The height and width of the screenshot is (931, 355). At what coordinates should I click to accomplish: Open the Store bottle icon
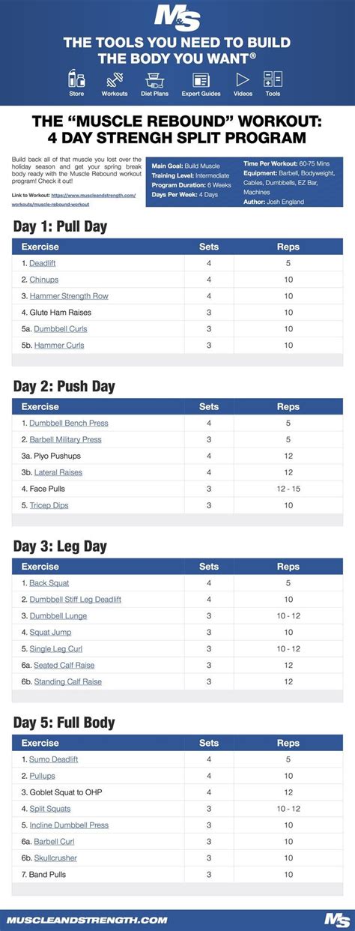(x=76, y=79)
